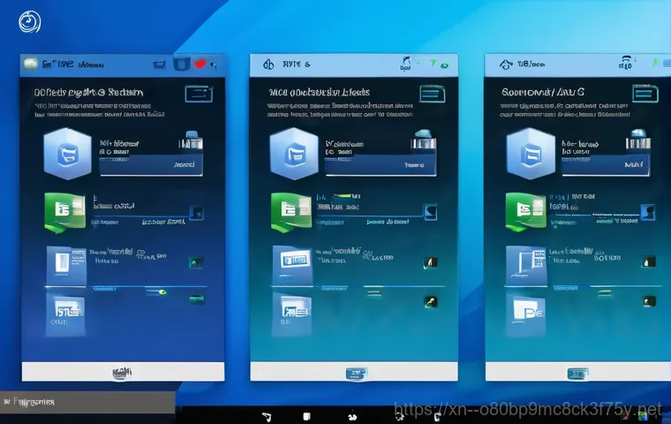The width and height of the screenshot is (671, 424).
Task: Click the title text in middle window title bar
Action: coord(296,64)
